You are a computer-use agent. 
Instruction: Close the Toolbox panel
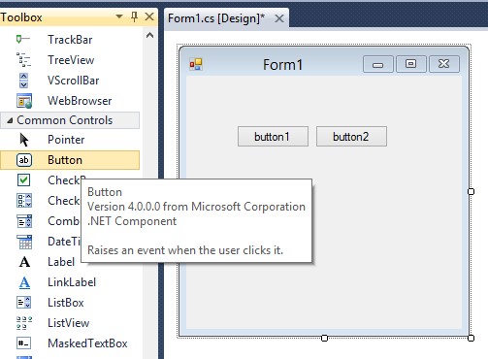pyautogui.click(x=149, y=16)
